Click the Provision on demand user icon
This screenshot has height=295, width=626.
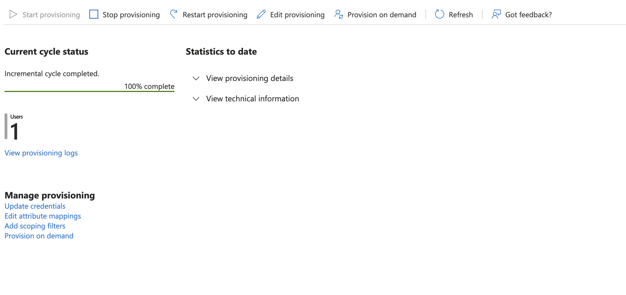point(339,14)
